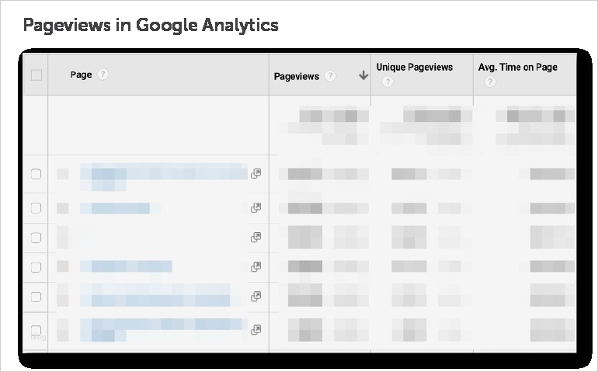The width and height of the screenshot is (598, 372).
Task: Click the help icon under Avg. Time on Page
Action: (489, 82)
